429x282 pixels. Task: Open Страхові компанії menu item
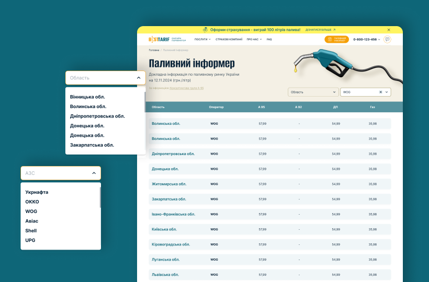pyautogui.click(x=229, y=39)
